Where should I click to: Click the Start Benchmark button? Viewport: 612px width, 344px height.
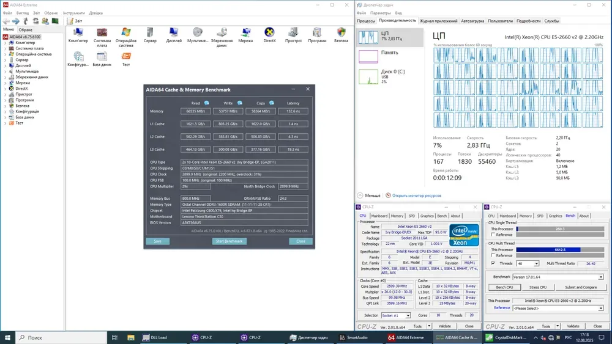pyautogui.click(x=229, y=241)
